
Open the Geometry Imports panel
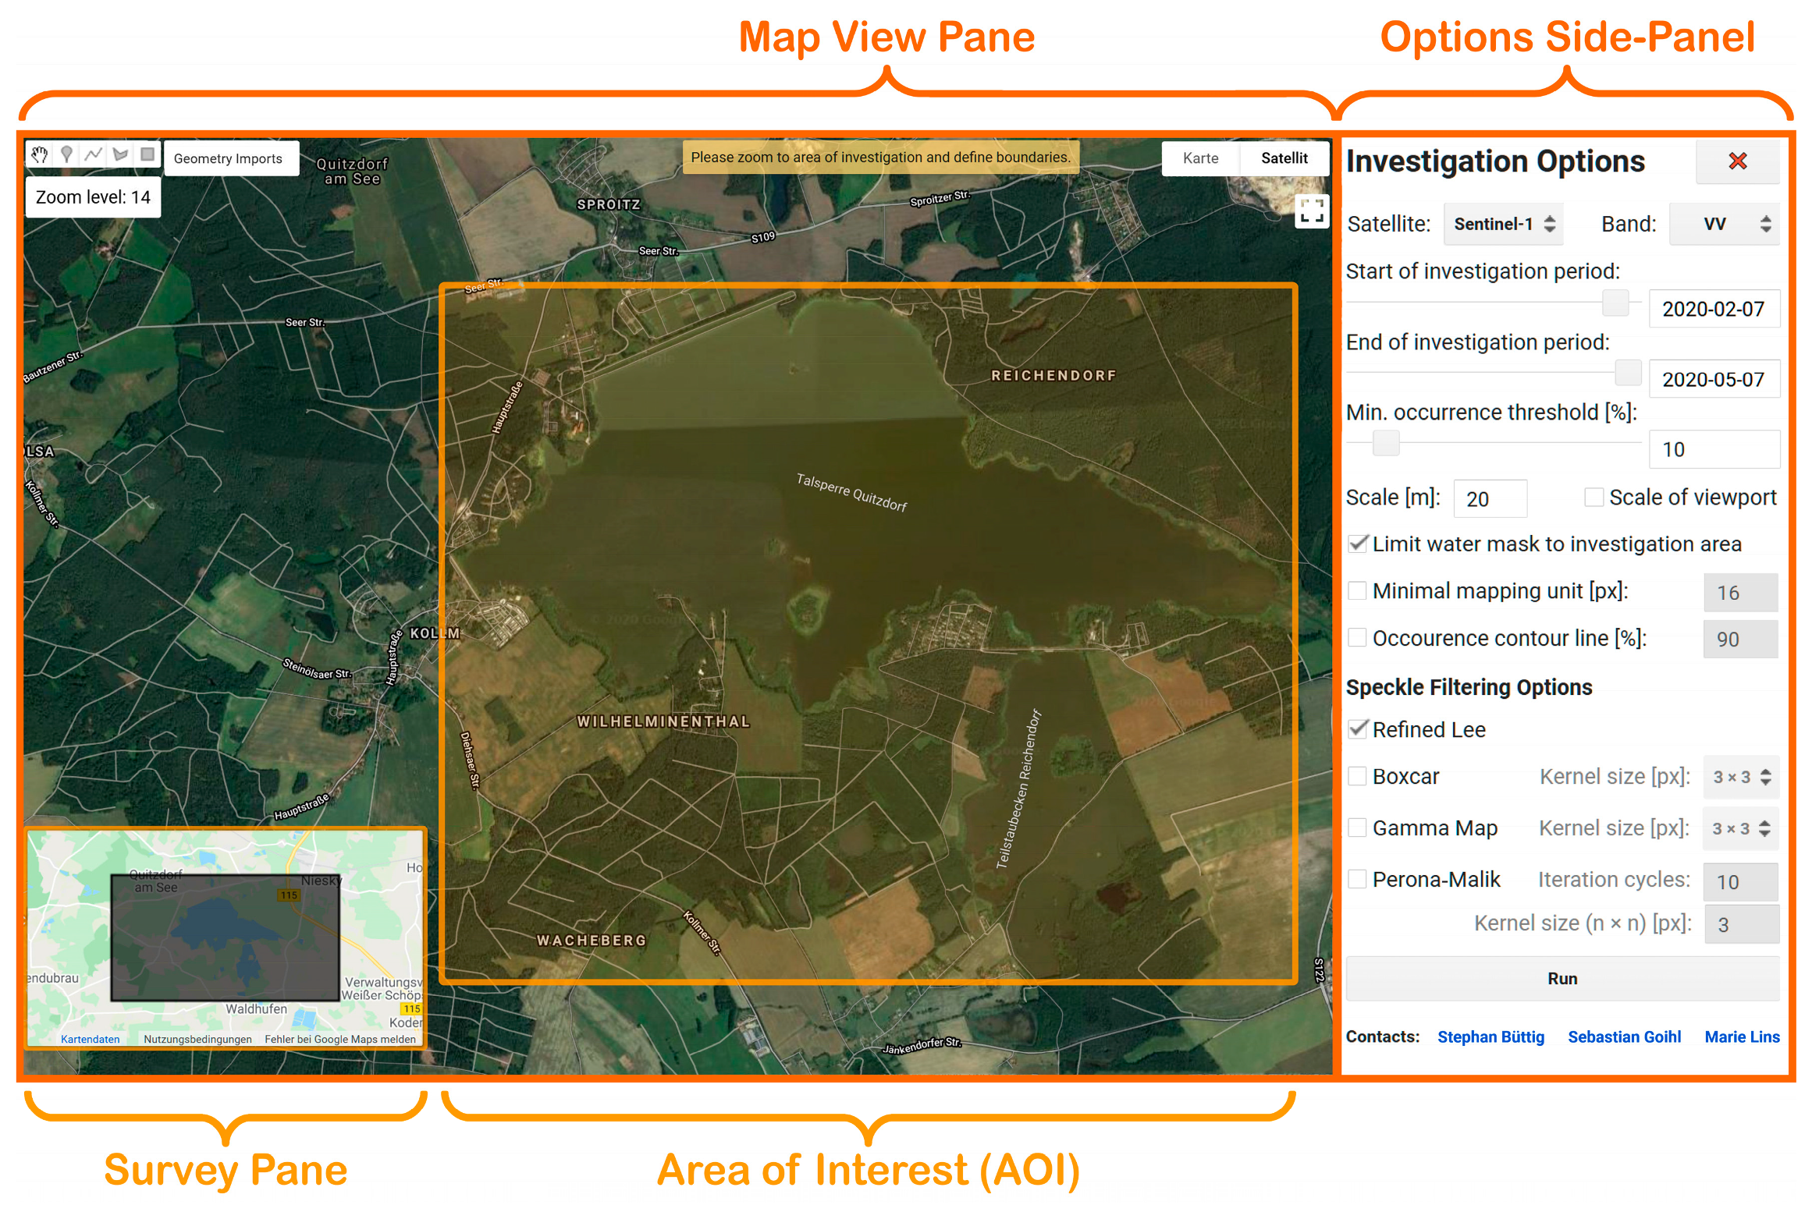231,158
